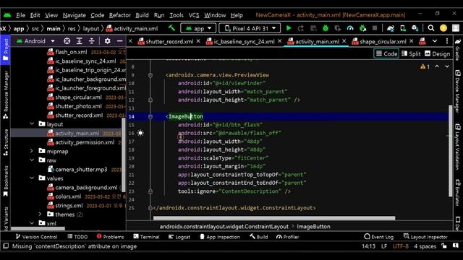The height and width of the screenshot is (260, 463).
Task: Open the Version Control tool window
Action: coord(36,237)
